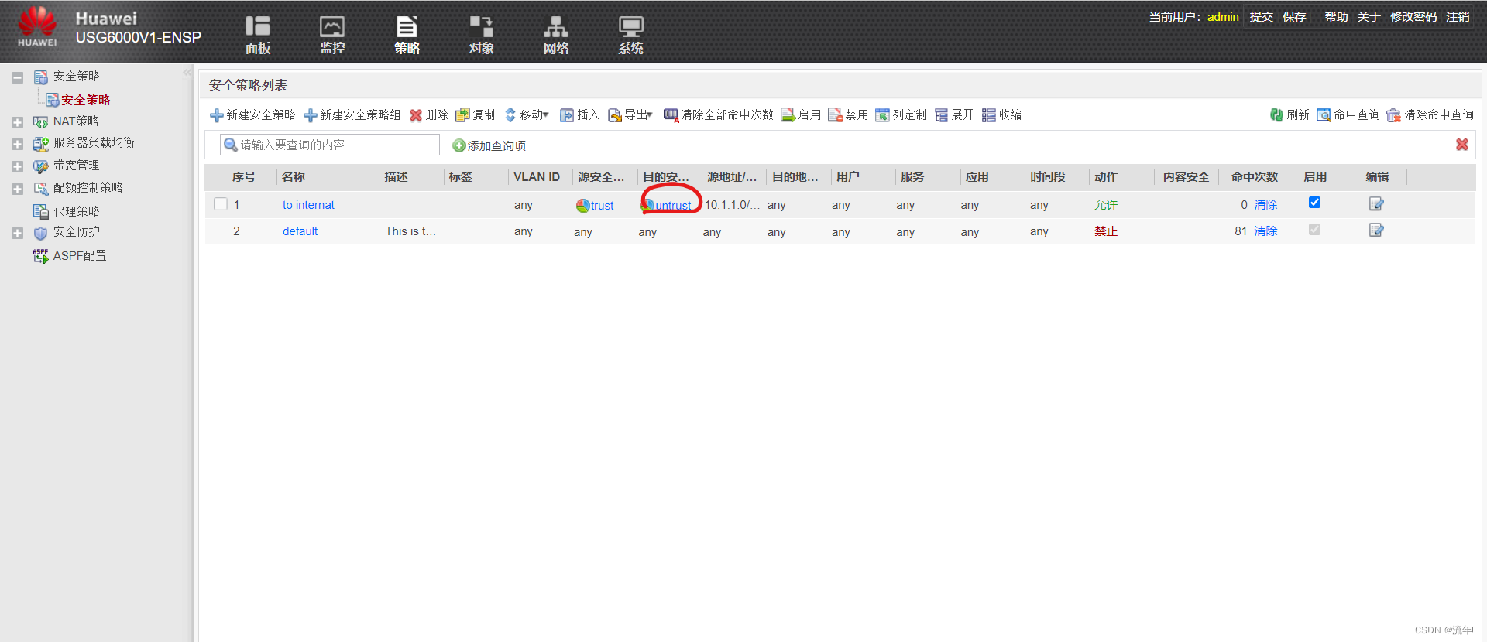Click 新建安全策略 new policy button
Viewport: 1487px width, 642px height.
[x=252, y=114]
